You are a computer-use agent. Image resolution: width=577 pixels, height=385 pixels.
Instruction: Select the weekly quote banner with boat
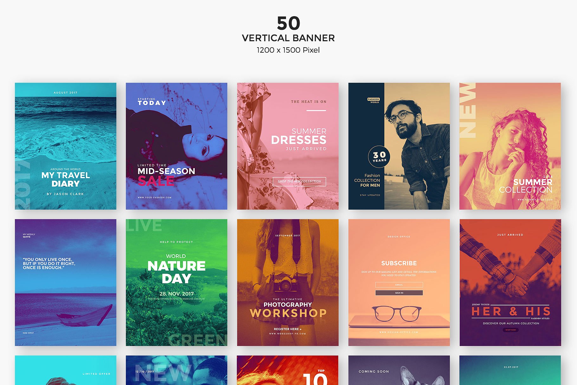click(65, 282)
